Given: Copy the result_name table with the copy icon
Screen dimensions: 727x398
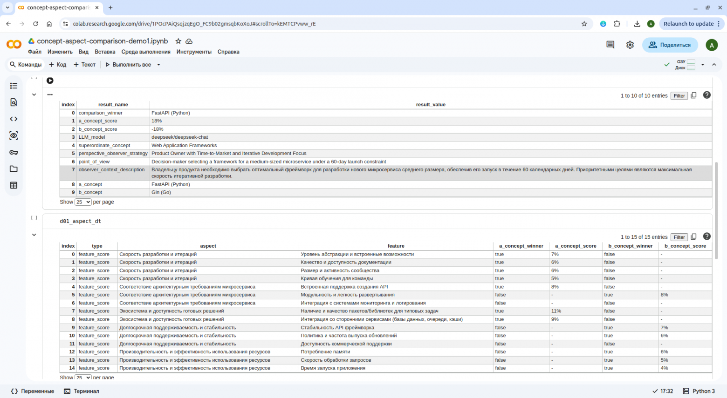Looking at the screenshot, I should click(693, 95).
